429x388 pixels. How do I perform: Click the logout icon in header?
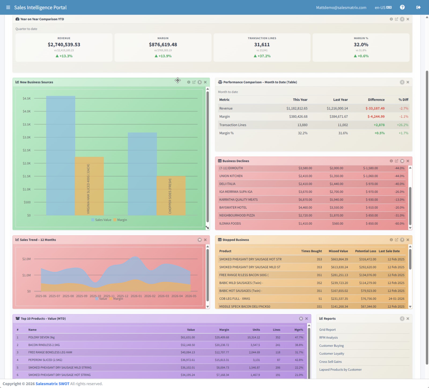(418, 7)
